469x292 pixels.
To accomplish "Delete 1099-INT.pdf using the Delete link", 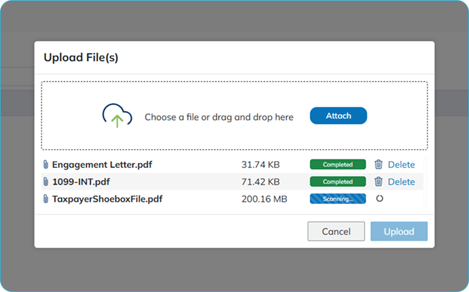I will click(x=401, y=181).
